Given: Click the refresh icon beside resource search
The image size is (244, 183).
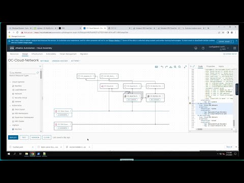Looking at the screenshot, I should pyautogui.click(x=38, y=73).
